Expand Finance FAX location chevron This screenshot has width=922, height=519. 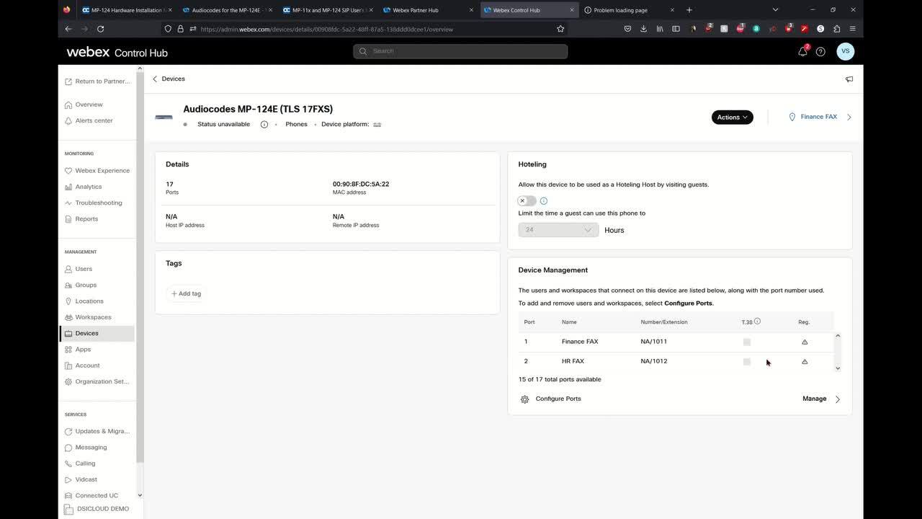[x=849, y=117]
